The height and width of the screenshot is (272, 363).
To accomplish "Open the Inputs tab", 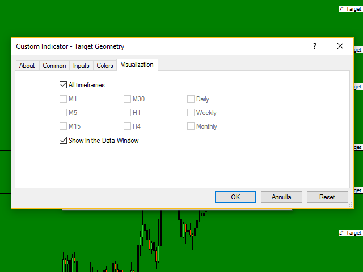I will (81, 66).
